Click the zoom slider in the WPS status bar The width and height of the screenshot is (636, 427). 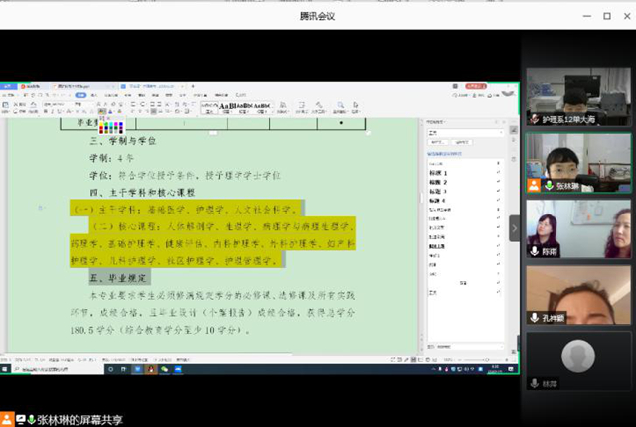tap(477, 358)
